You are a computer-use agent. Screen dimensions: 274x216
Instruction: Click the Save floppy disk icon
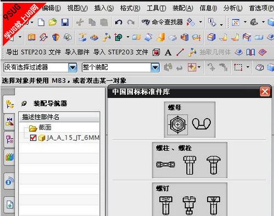coord(65,22)
